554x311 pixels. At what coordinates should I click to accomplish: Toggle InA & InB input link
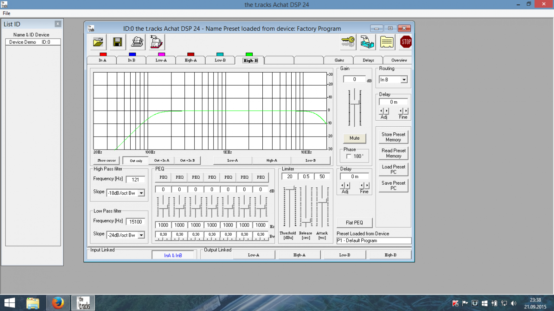tap(173, 255)
